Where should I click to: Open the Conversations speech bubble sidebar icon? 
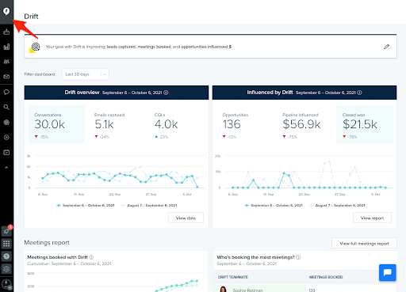point(6,92)
